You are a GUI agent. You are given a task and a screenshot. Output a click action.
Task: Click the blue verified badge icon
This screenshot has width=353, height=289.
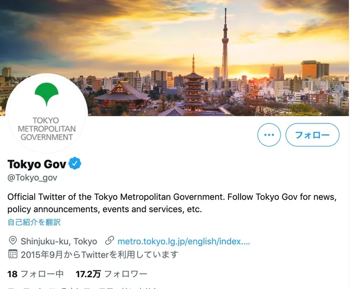click(x=75, y=164)
